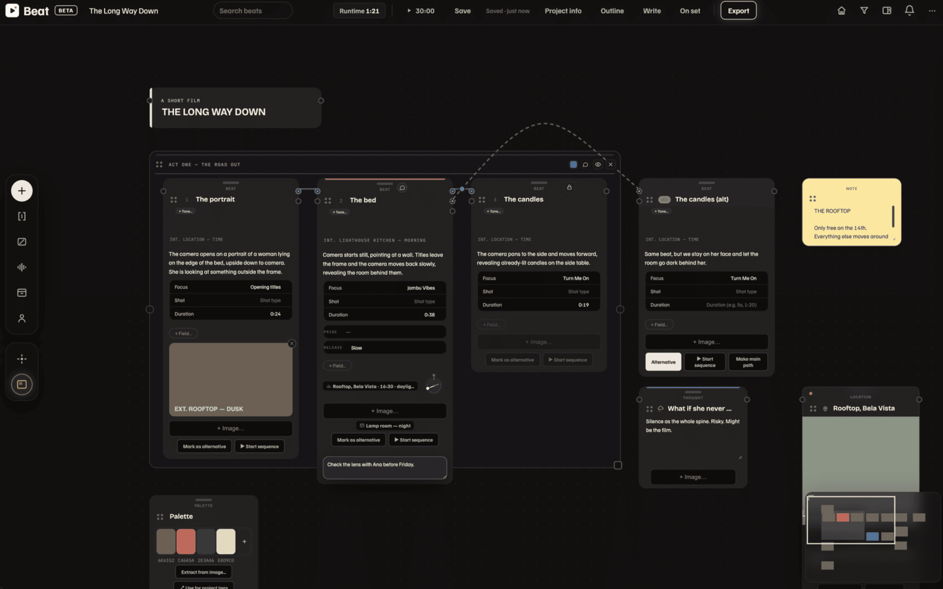Open the comment bubble on Act One group
This screenshot has height=589, width=943.
coord(585,164)
